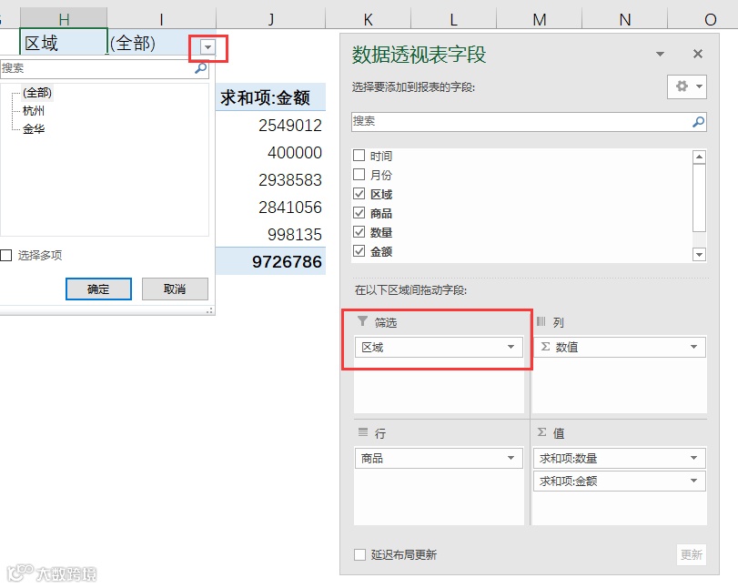Select (全部) in filter list
The height and width of the screenshot is (588, 738).
[x=37, y=93]
